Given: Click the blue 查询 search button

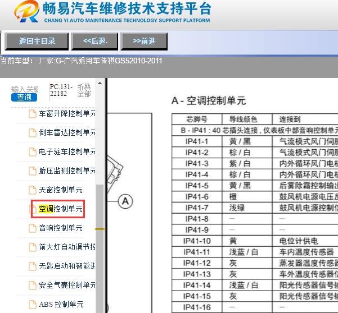Looking at the screenshot, I should [x=24, y=97].
